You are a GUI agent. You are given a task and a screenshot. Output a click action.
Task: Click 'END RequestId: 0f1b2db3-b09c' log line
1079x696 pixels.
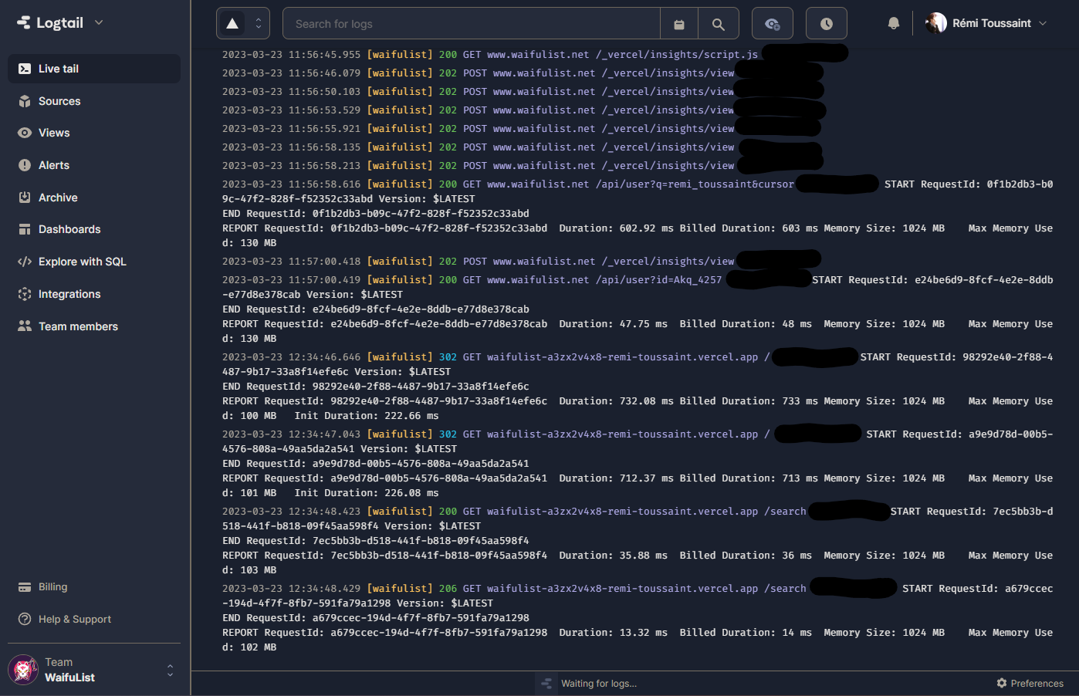click(x=376, y=214)
